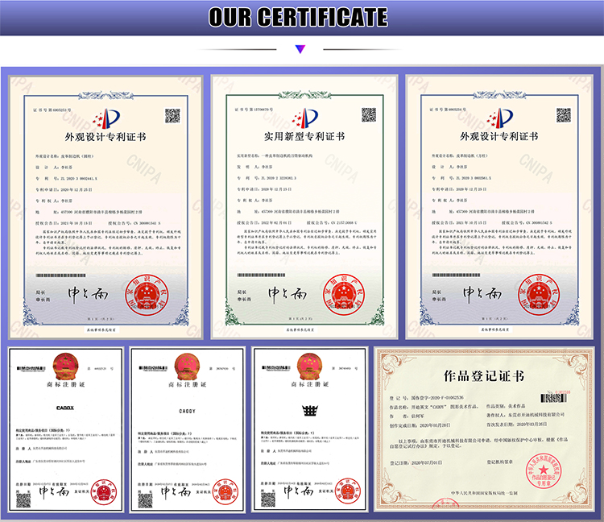
Task: Click the national emblem on the thin CADDY certificate
Action: pos(187,367)
